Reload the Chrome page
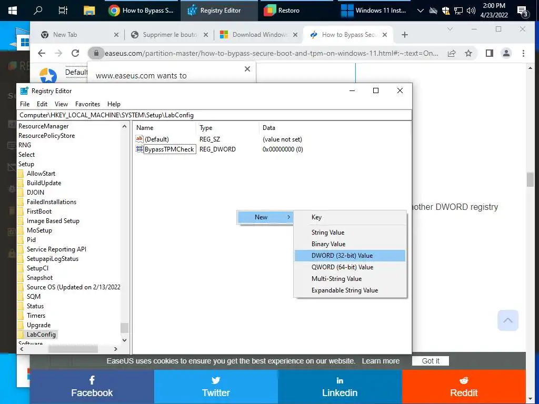This screenshot has width=539, height=404. click(75, 53)
